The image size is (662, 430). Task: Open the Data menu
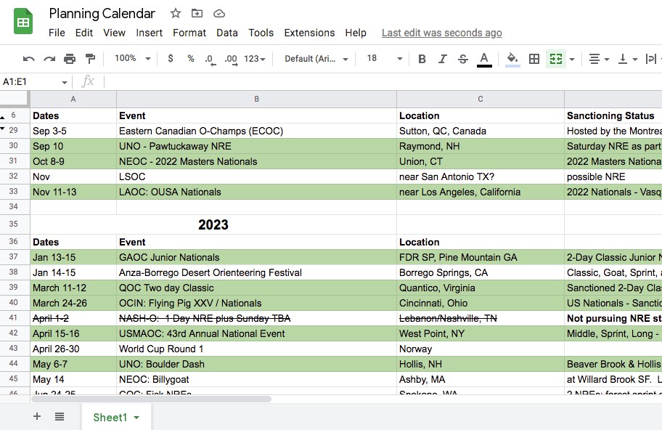tap(226, 33)
